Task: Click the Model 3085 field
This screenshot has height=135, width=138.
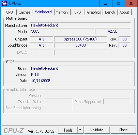Action: pyautogui.click(x=62, y=31)
